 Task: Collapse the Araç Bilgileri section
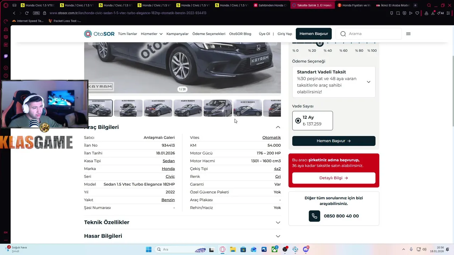pos(278,127)
